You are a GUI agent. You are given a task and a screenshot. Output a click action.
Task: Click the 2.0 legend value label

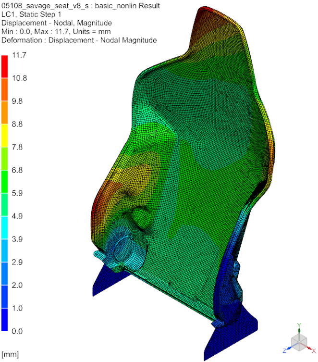17,285
